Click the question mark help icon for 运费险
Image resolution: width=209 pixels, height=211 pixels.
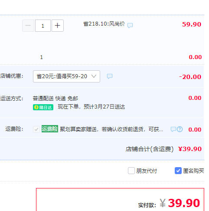(x=180, y=129)
